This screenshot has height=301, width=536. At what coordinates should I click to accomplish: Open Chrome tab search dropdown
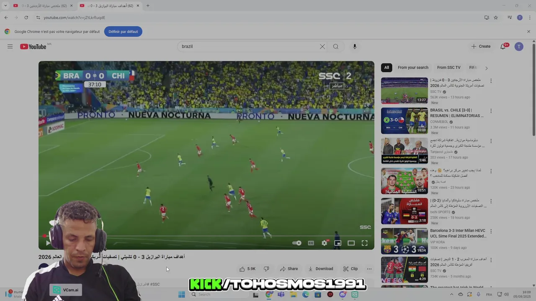(5, 5)
